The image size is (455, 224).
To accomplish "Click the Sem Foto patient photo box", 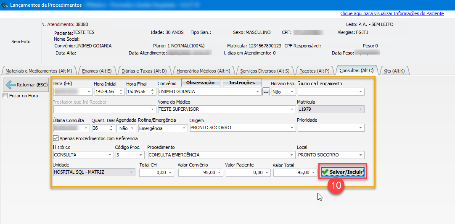I will [x=21, y=42].
